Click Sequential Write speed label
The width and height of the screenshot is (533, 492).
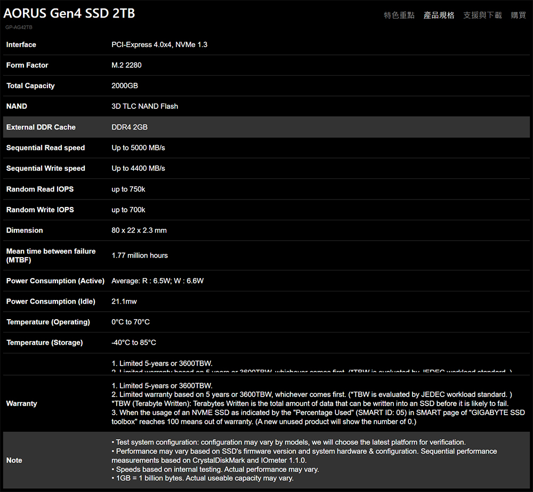[45, 168]
